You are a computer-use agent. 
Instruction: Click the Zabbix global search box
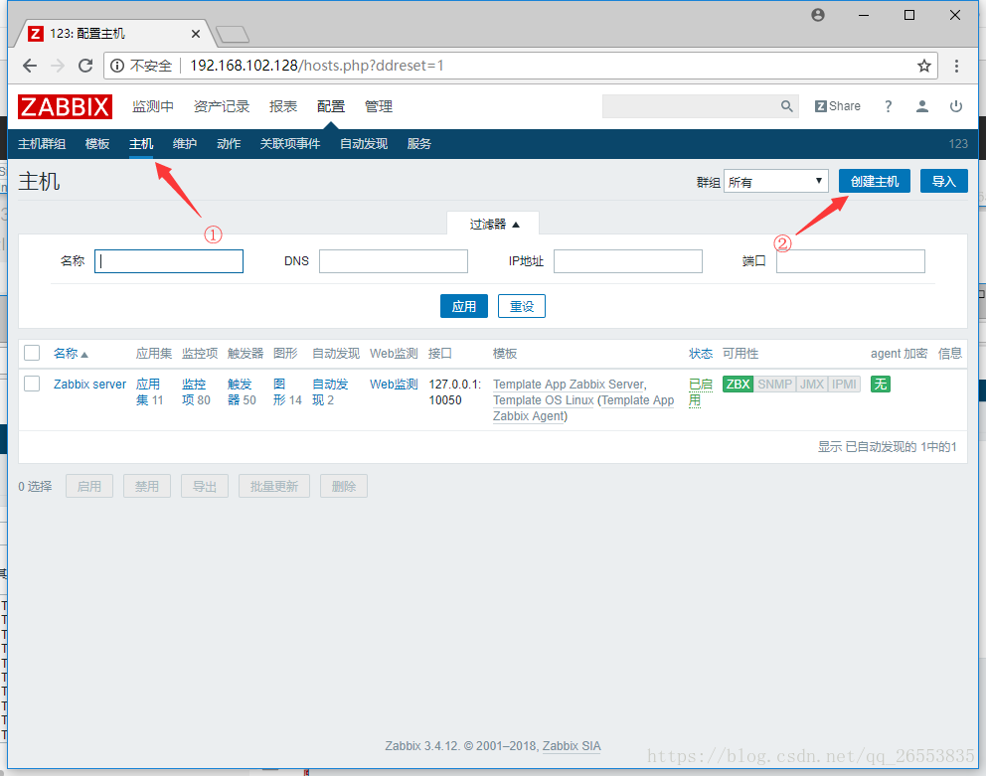click(691, 106)
